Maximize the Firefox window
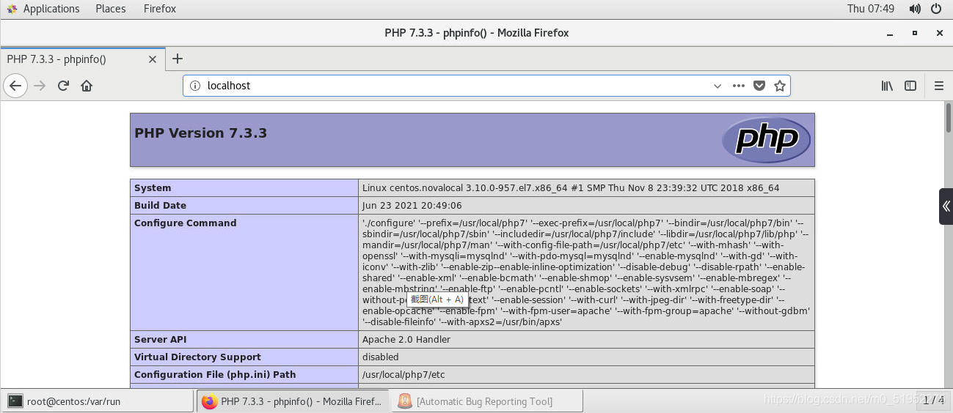Viewport: 953px width, 413px height. coord(915,33)
